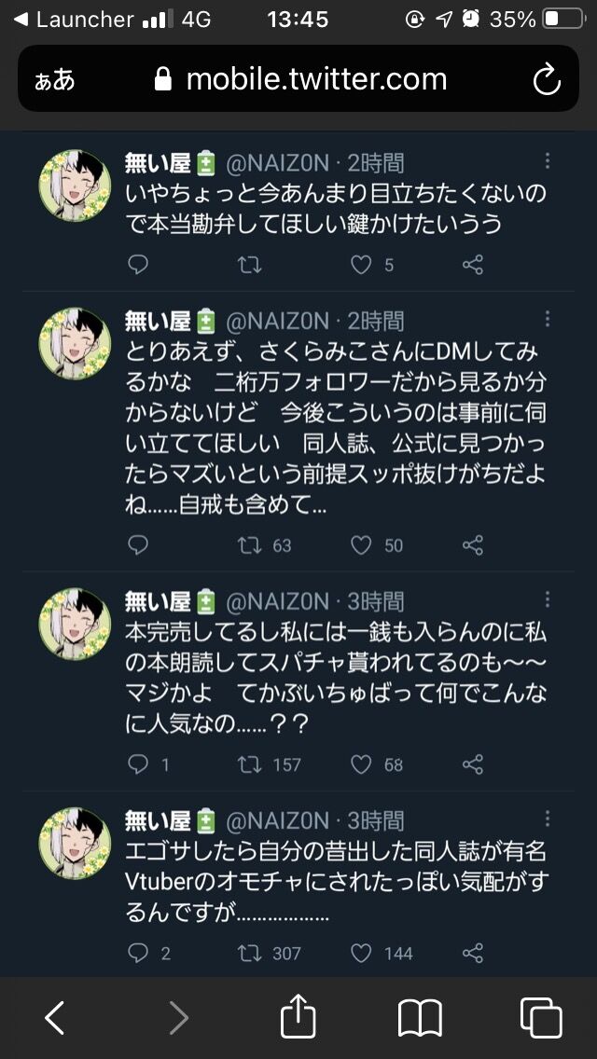Reply to the first tweet about 鍵かけたい
Image resolution: width=597 pixels, height=1059 pixels.
[x=137, y=265]
